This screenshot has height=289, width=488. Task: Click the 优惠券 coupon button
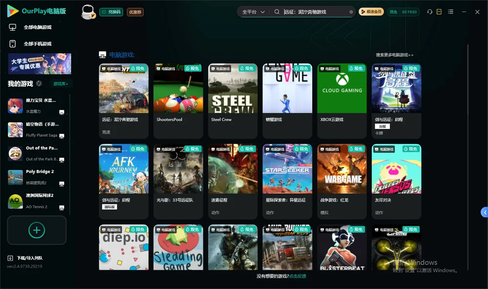click(x=135, y=12)
